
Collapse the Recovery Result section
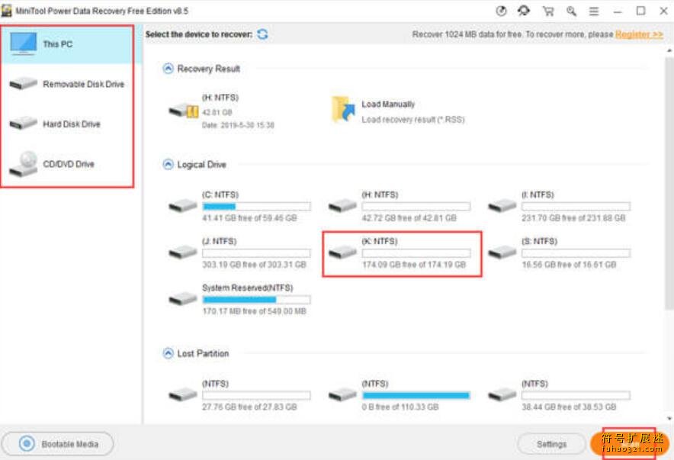pyautogui.click(x=168, y=69)
